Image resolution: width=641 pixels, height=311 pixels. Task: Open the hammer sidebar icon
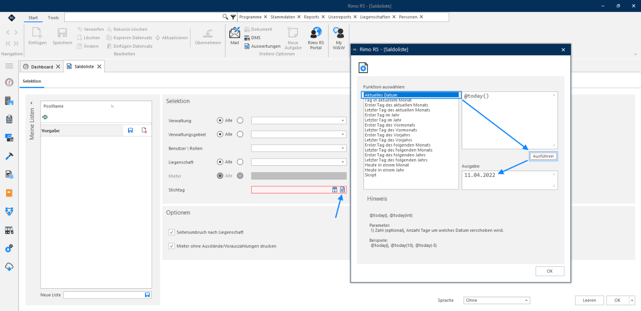[9, 156]
